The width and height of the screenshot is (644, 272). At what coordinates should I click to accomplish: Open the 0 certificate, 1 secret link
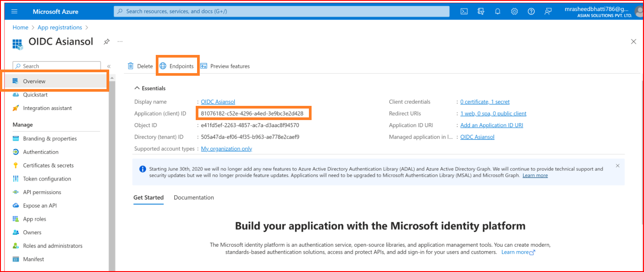click(485, 102)
